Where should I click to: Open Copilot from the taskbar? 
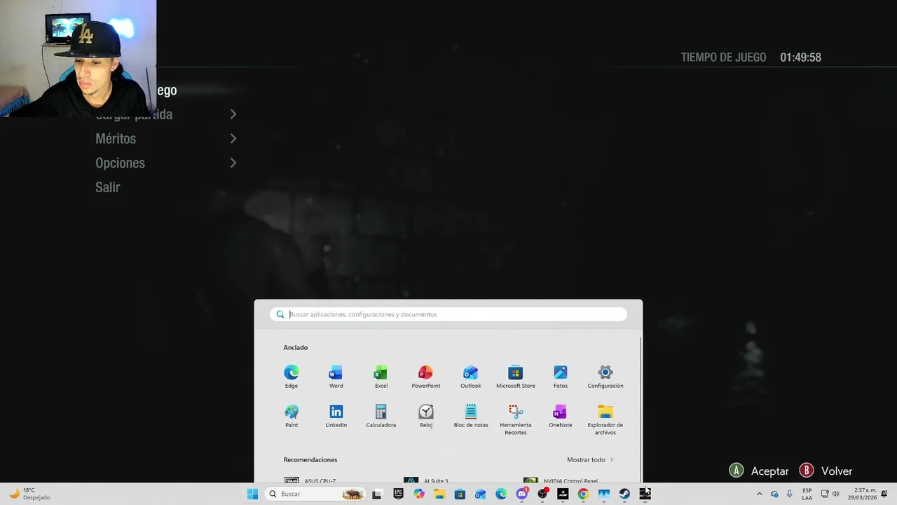pyautogui.click(x=418, y=494)
